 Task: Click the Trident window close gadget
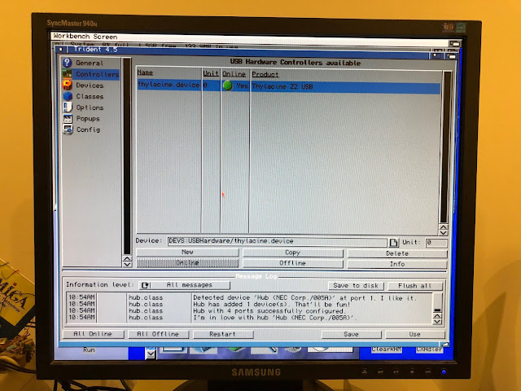coord(60,49)
